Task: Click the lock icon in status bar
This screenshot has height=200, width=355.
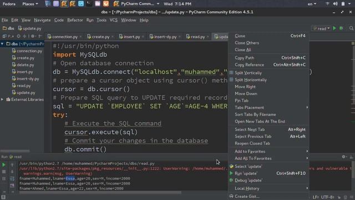Action: coord(339,197)
